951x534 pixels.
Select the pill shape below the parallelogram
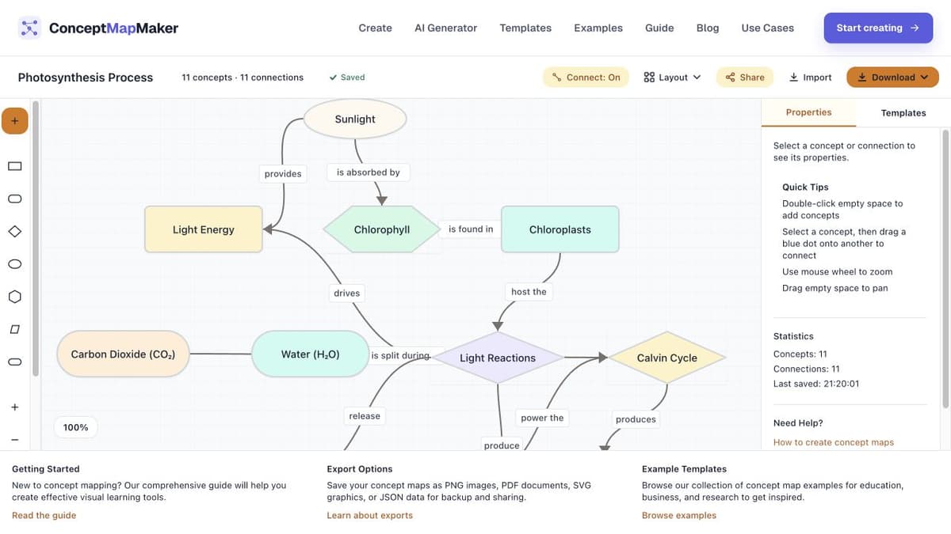(x=15, y=362)
